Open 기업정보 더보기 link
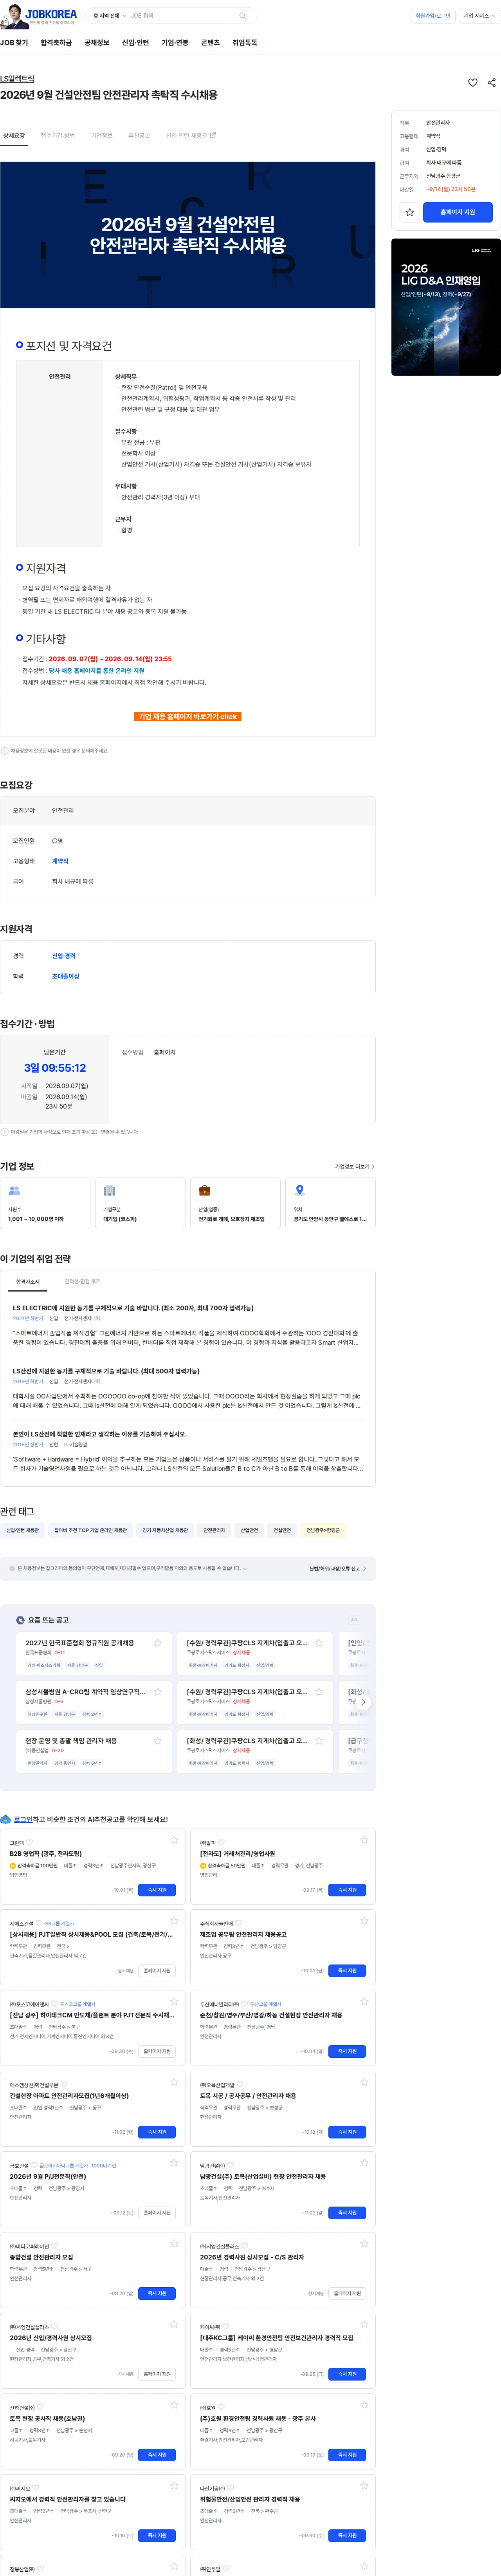The height and width of the screenshot is (2576, 501). point(355,1166)
